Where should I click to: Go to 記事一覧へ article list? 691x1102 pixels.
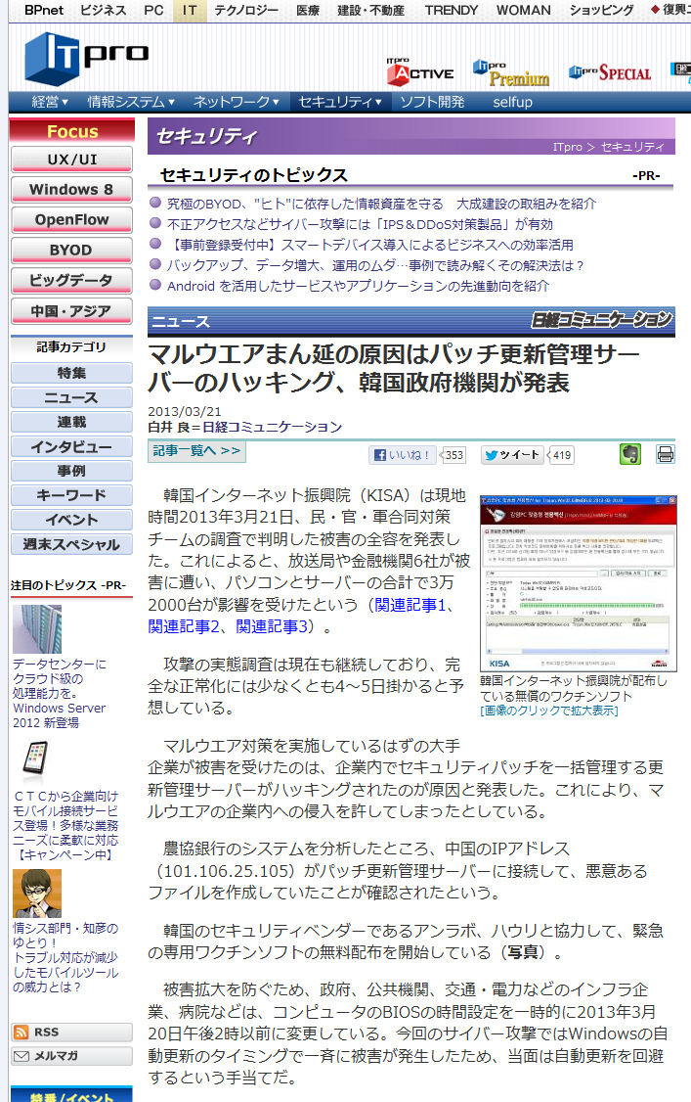coord(196,451)
